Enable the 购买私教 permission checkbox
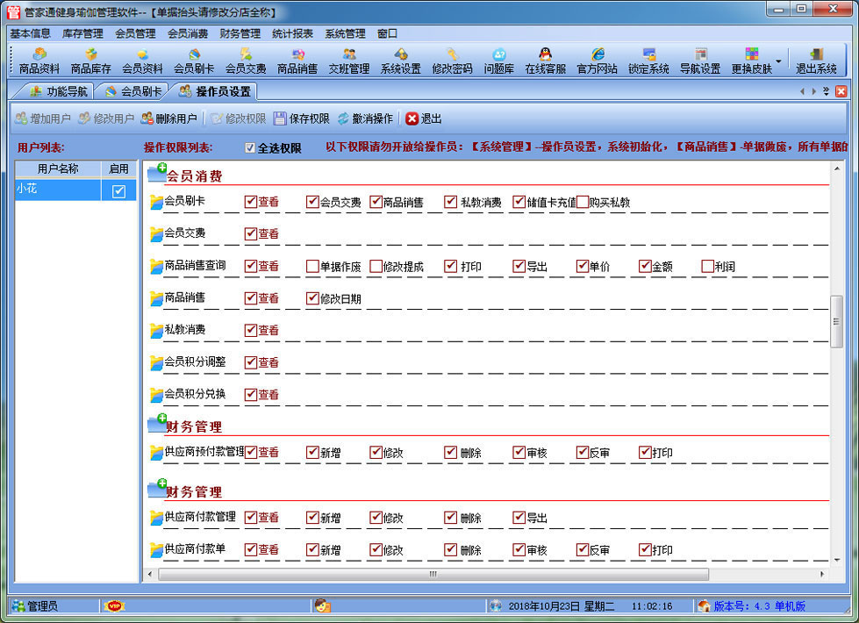The height and width of the screenshot is (623, 859). 583,202
